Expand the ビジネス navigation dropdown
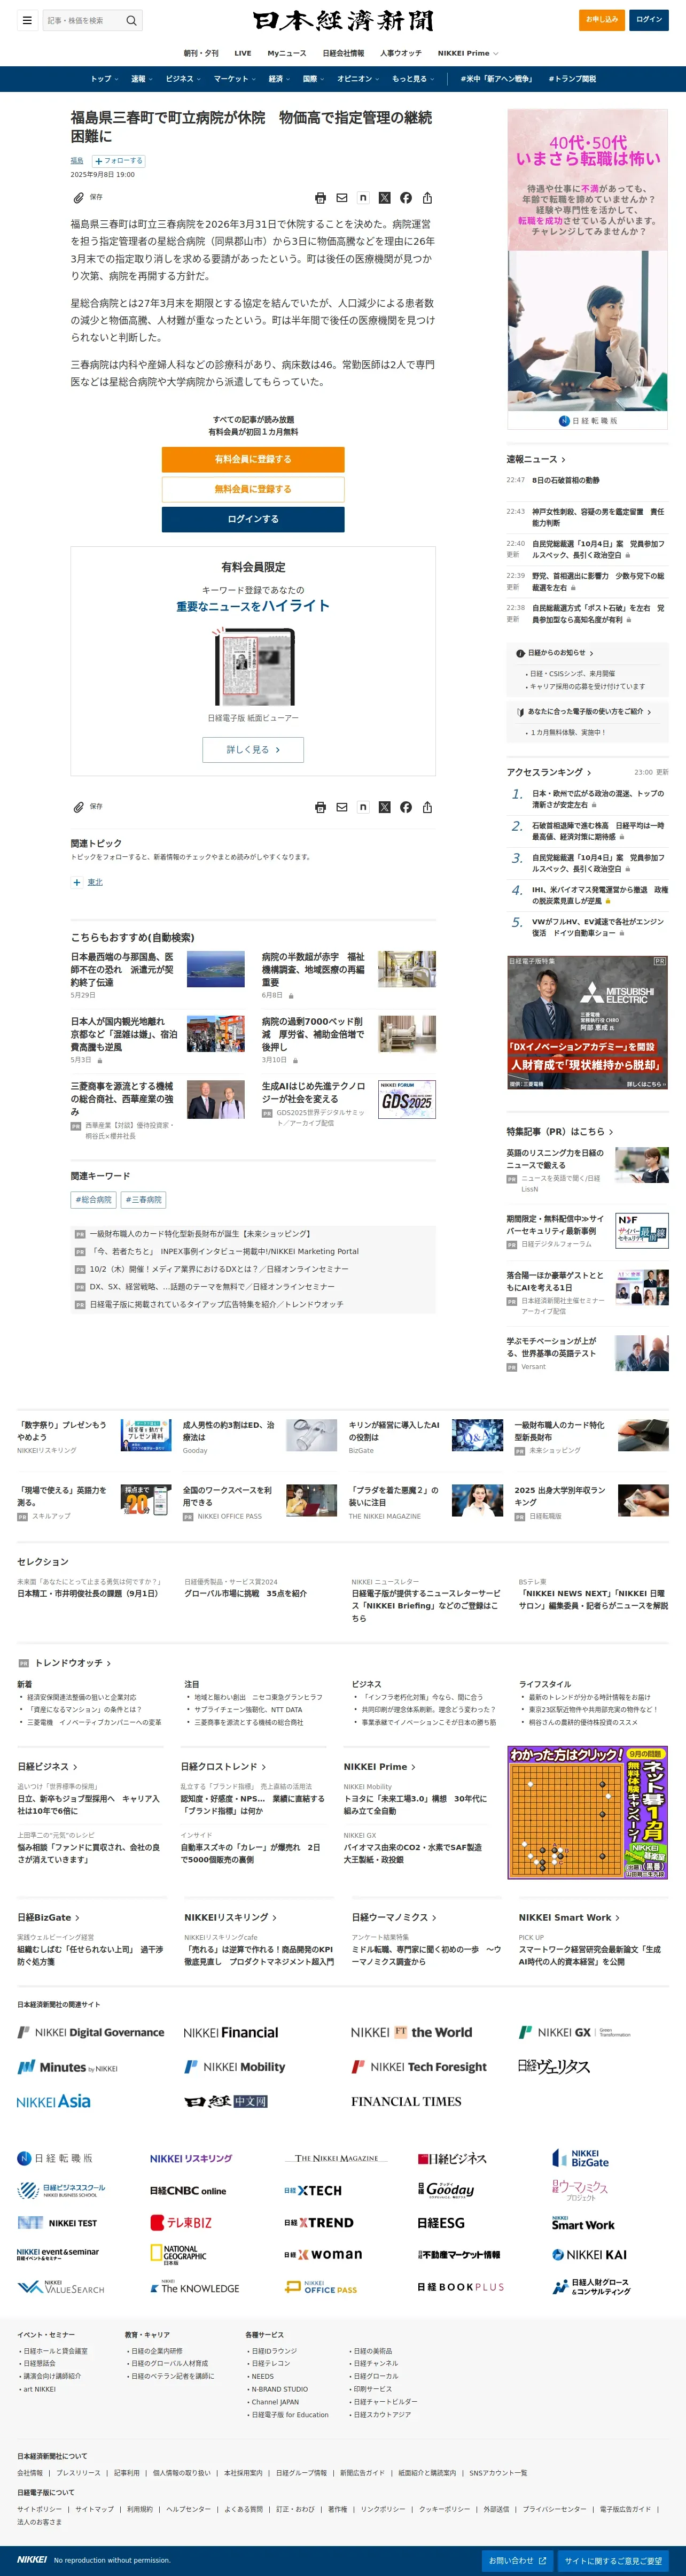Image resolution: width=686 pixels, height=2576 pixels. click(x=183, y=79)
